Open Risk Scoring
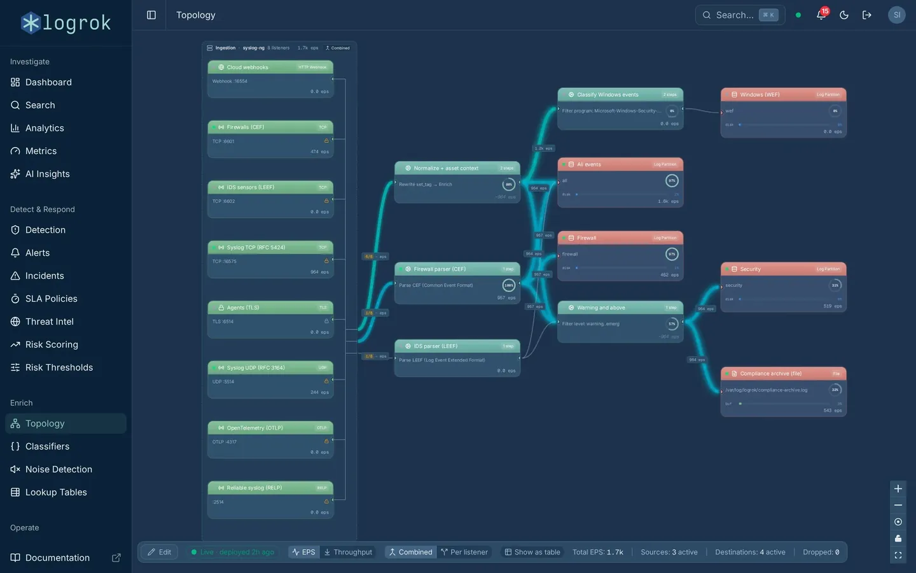This screenshot has height=573, width=916. [66, 344]
